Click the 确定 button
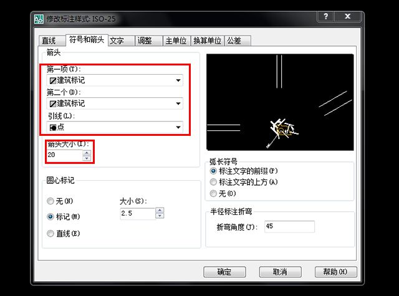The width and height of the screenshot is (399, 296). coord(224,272)
